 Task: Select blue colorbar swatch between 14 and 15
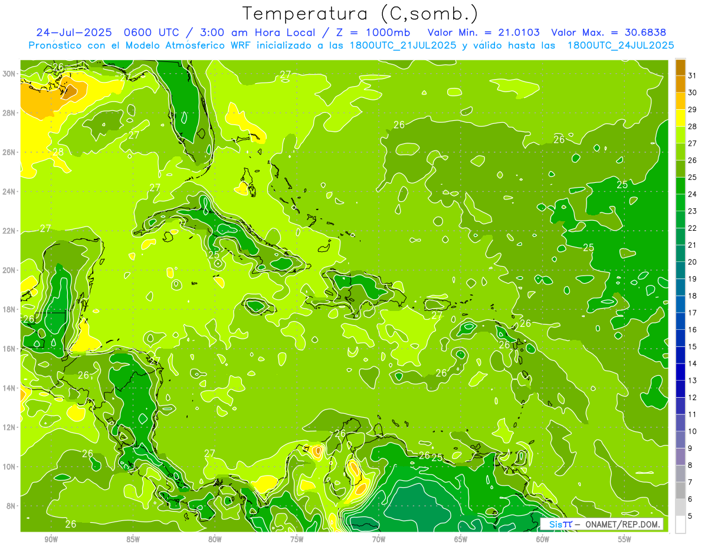click(680, 355)
